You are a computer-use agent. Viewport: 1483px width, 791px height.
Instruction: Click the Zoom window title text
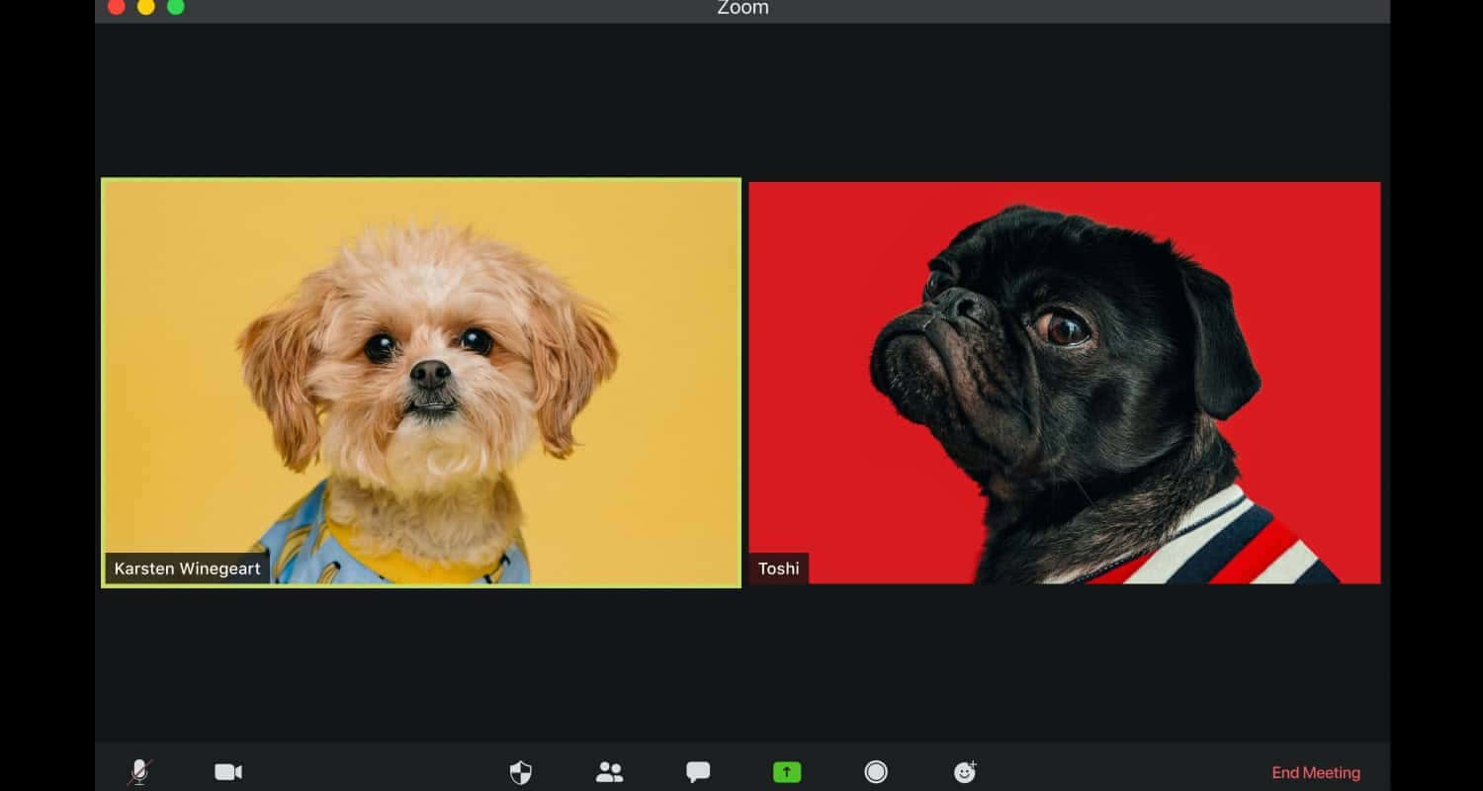[742, 8]
